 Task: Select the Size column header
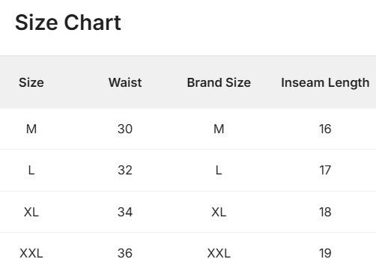click(31, 82)
